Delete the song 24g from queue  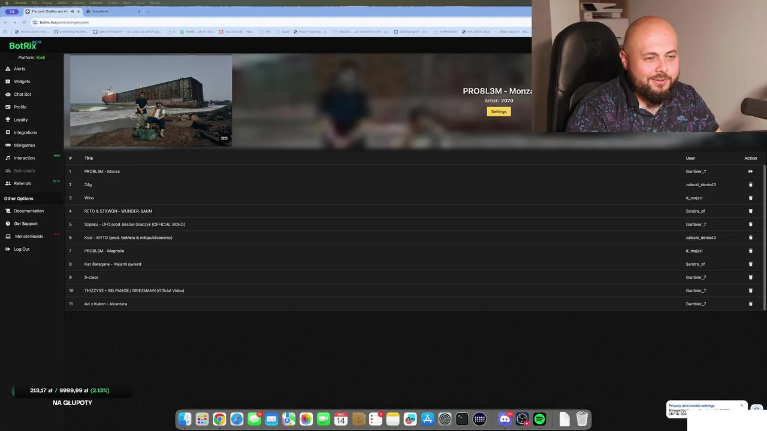750,184
